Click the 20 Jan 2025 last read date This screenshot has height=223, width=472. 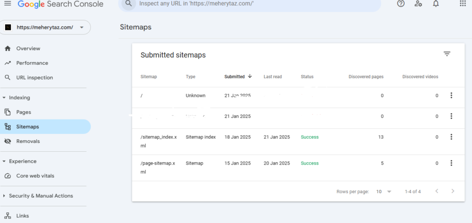(x=277, y=163)
